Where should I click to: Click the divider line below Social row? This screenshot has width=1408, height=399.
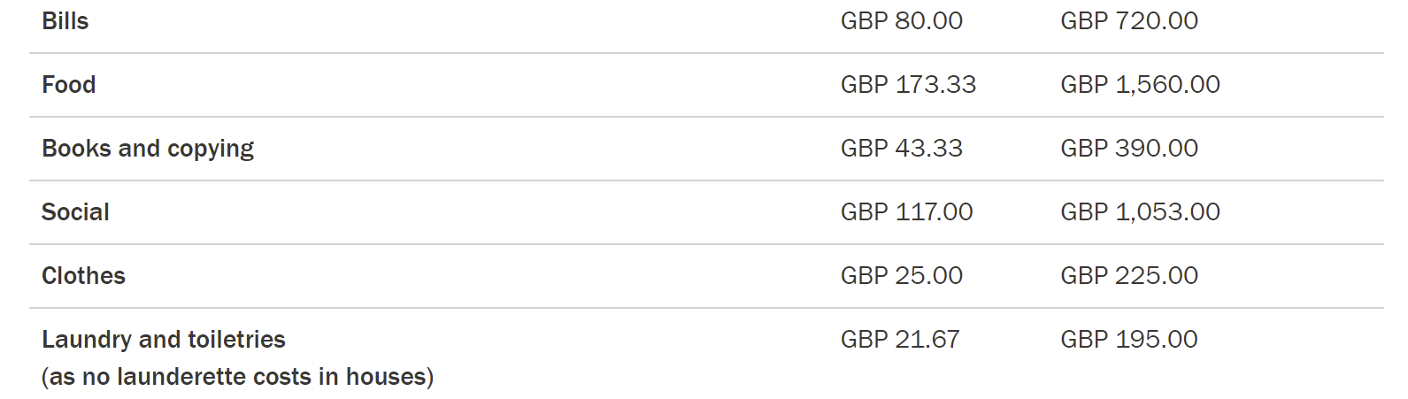[706, 244]
